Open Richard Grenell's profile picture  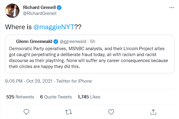pyautogui.click(x=12, y=11)
